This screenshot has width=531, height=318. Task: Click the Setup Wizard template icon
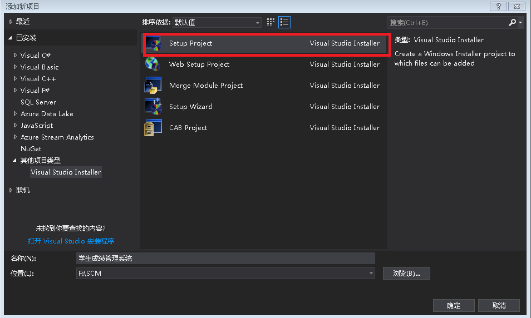(153, 107)
